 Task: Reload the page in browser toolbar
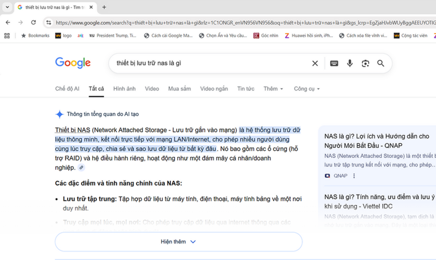(x=33, y=22)
